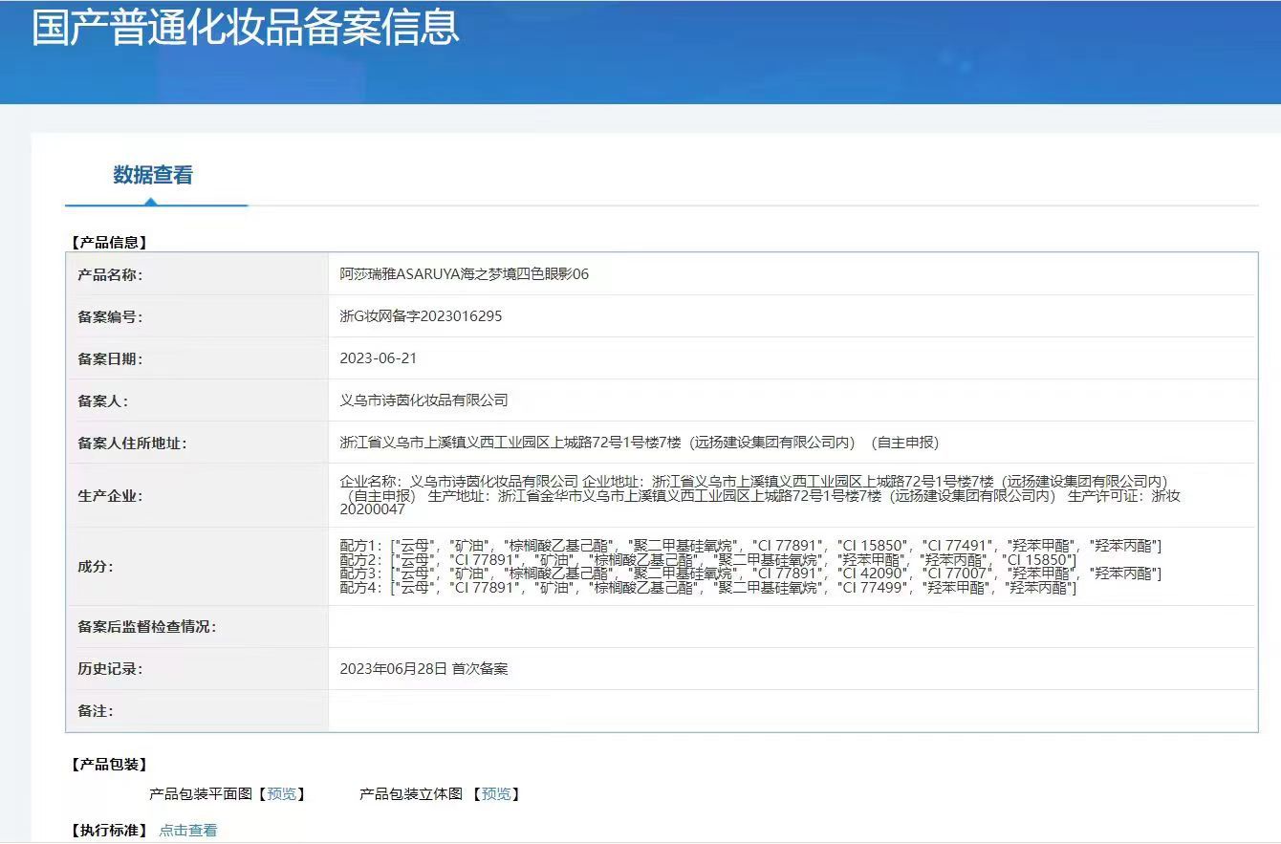This screenshot has height=844, width=1281.
Task: Click the 配方2 ingredient line
Action: (x=708, y=560)
